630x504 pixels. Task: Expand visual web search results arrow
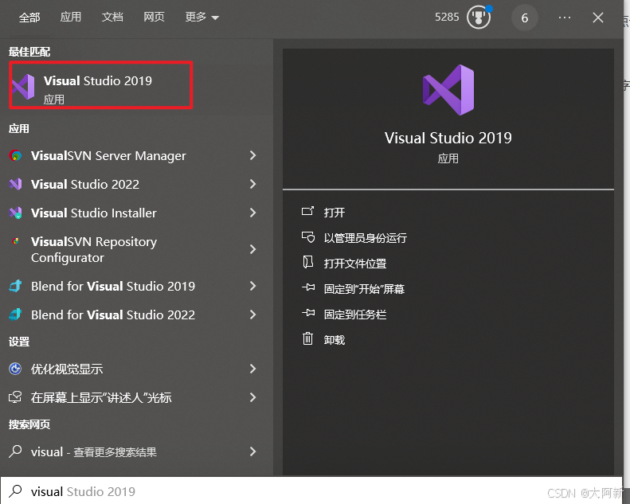coord(252,451)
